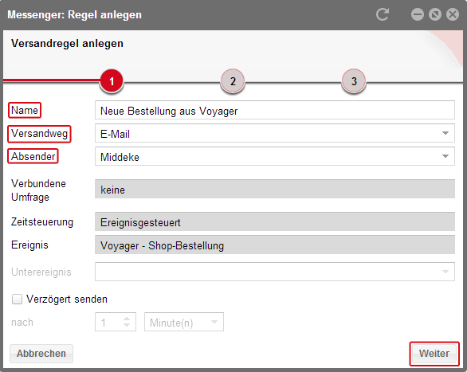Viewport: 467px width, 372px height.
Task: Jump to wizard step 3 circle
Action: point(354,81)
